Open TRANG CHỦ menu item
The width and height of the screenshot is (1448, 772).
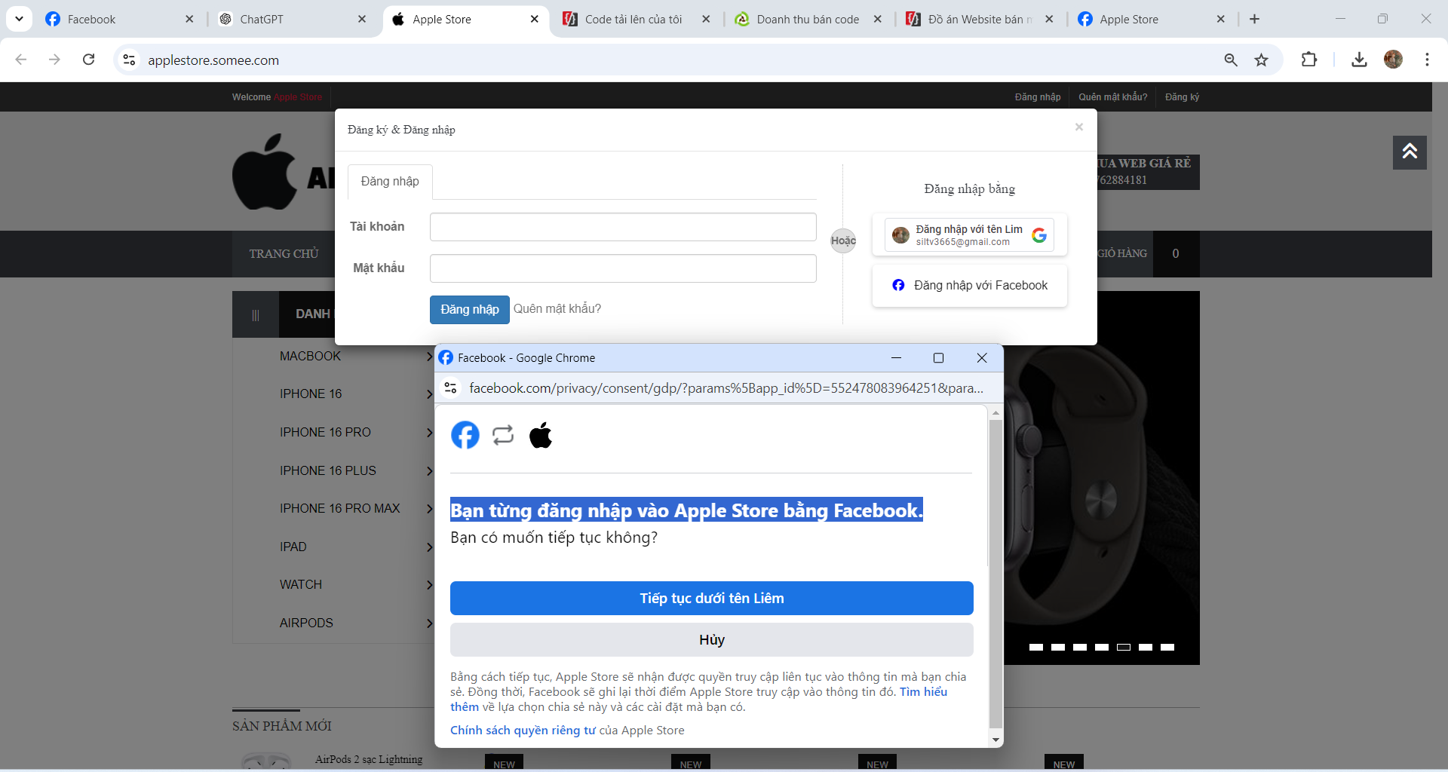[284, 254]
